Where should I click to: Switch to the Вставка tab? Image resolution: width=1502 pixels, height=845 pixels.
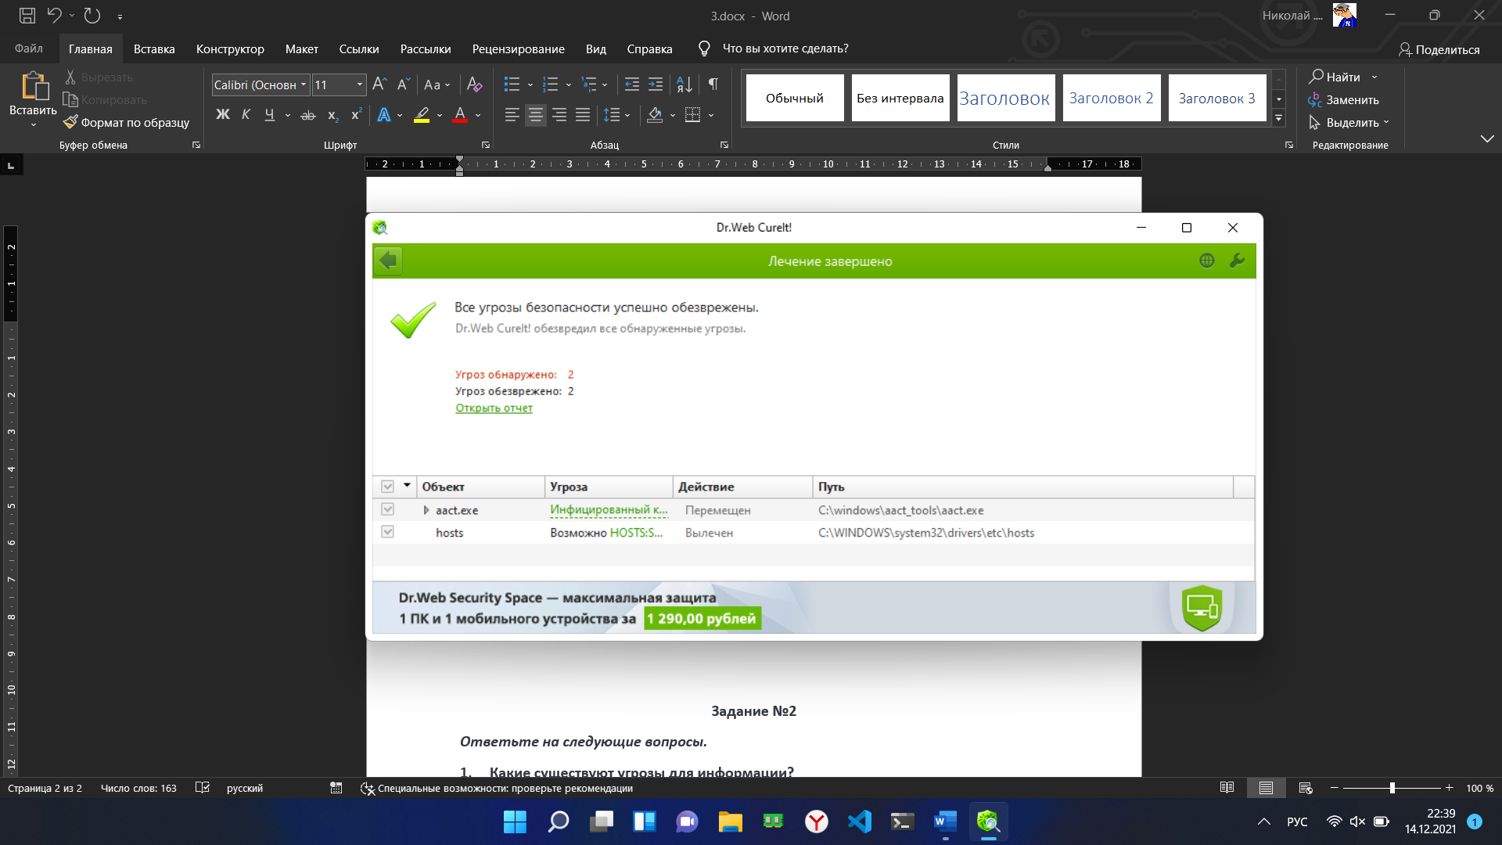coord(154,49)
